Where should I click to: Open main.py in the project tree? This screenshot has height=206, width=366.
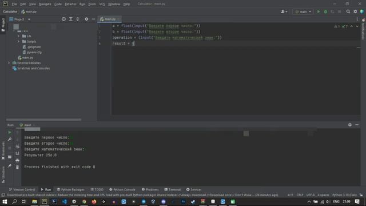coord(25,57)
